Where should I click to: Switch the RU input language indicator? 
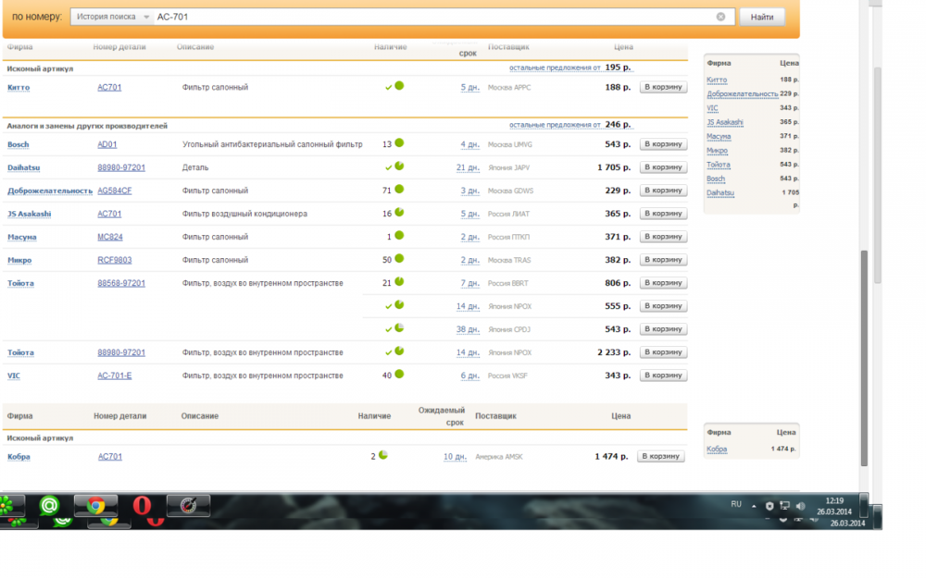pos(736,504)
